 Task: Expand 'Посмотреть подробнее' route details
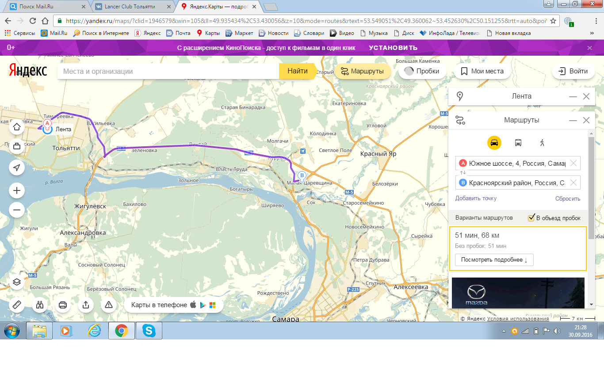point(494,259)
